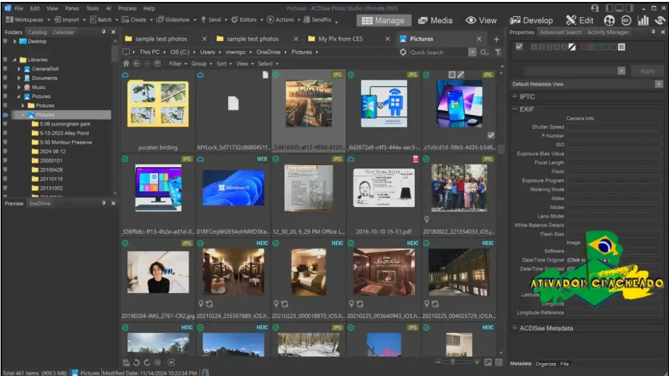Click the Apply button in Properties

(647, 71)
